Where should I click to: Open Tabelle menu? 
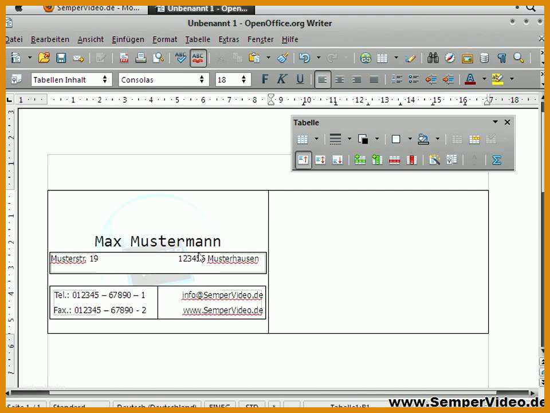tap(198, 40)
